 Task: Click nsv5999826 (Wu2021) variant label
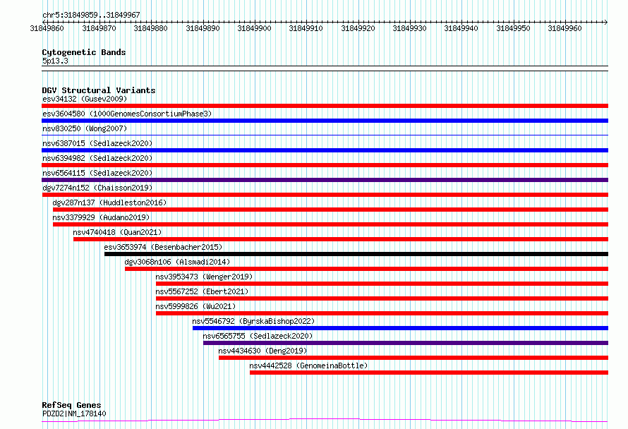point(195,306)
